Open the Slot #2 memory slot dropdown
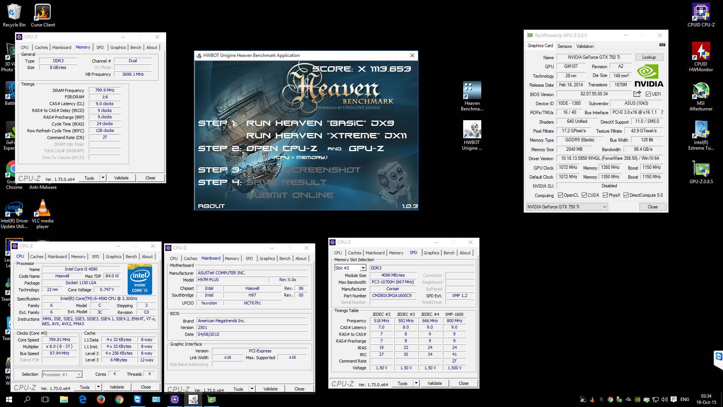The image size is (723, 407). tap(363, 268)
